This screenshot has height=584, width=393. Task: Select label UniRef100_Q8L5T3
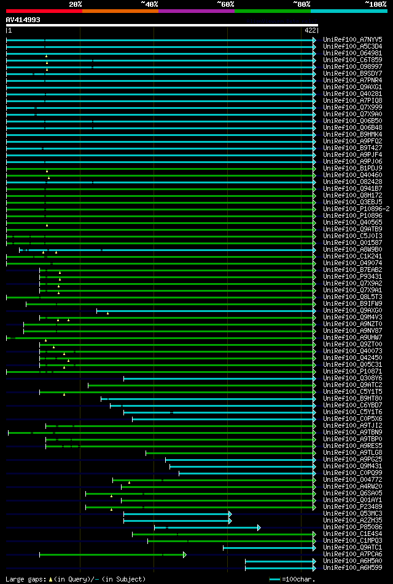click(x=353, y=297)
